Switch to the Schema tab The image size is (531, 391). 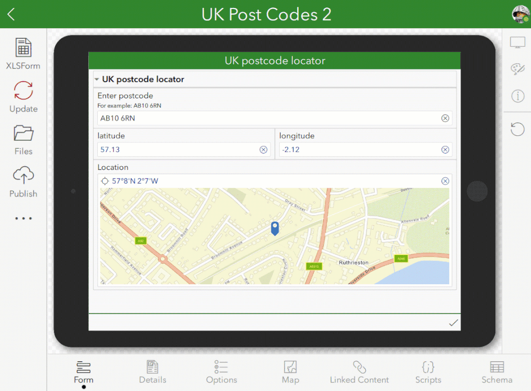tap(497, 372)
